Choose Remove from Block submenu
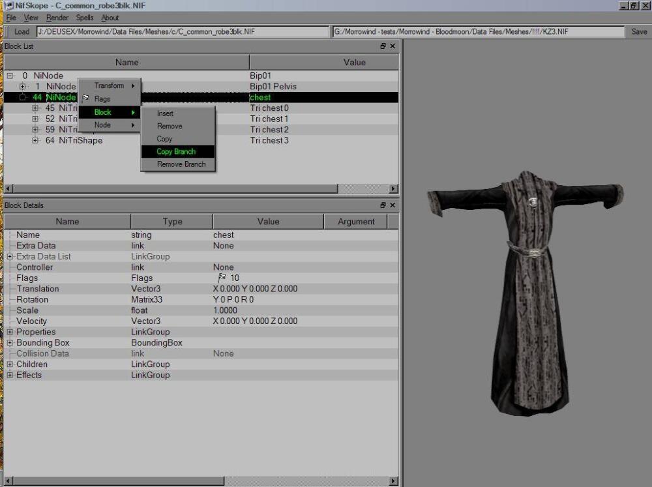Image resolution: width=652 pixels, height=487 pixels. tap(178, 126)
